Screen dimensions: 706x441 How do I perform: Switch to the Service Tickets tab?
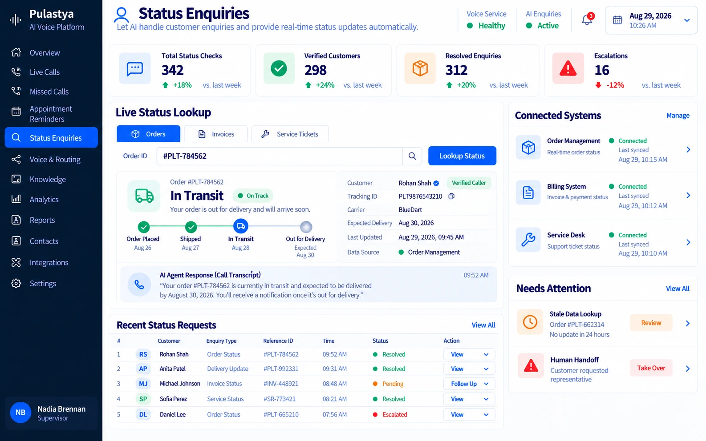pyautogui.click(x=290, y=134)
